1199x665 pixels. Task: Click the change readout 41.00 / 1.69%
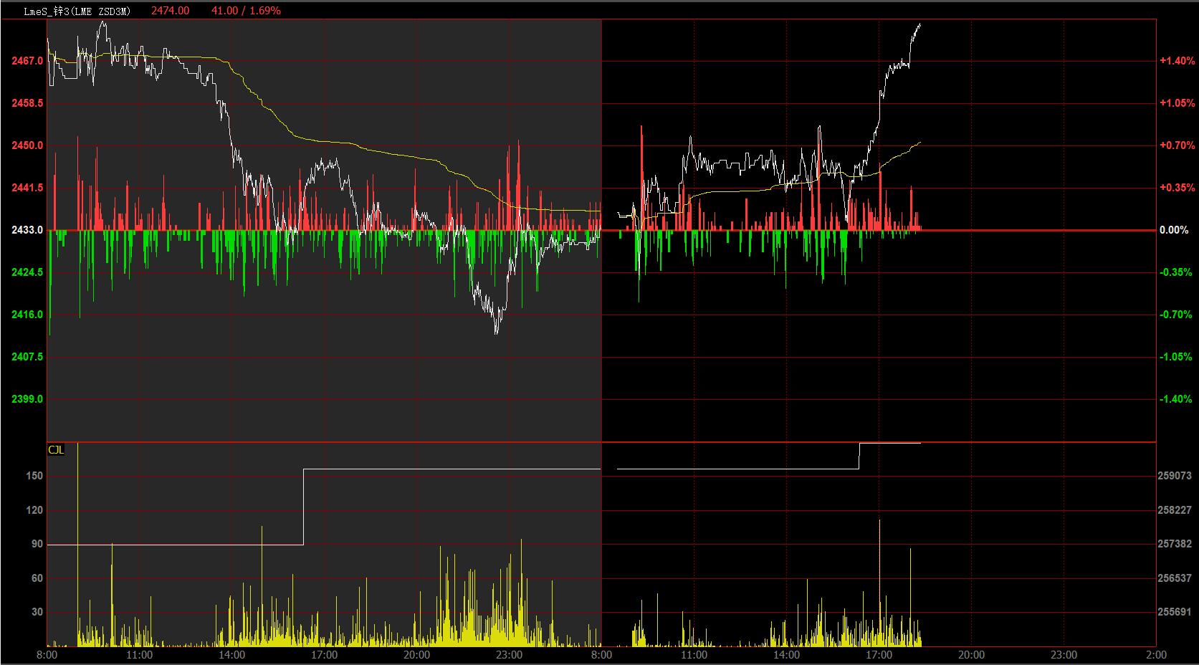point(247,11)
